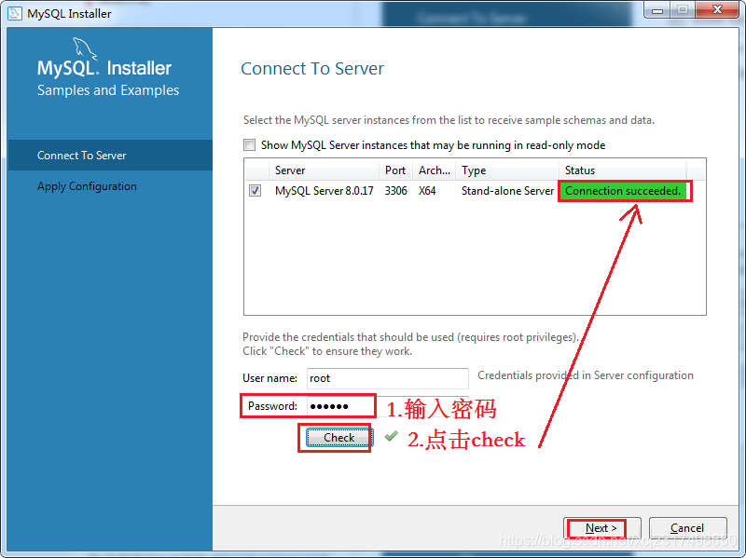Click the Arch... column header
The image size is (746, 558).
(x=434, y=170)
